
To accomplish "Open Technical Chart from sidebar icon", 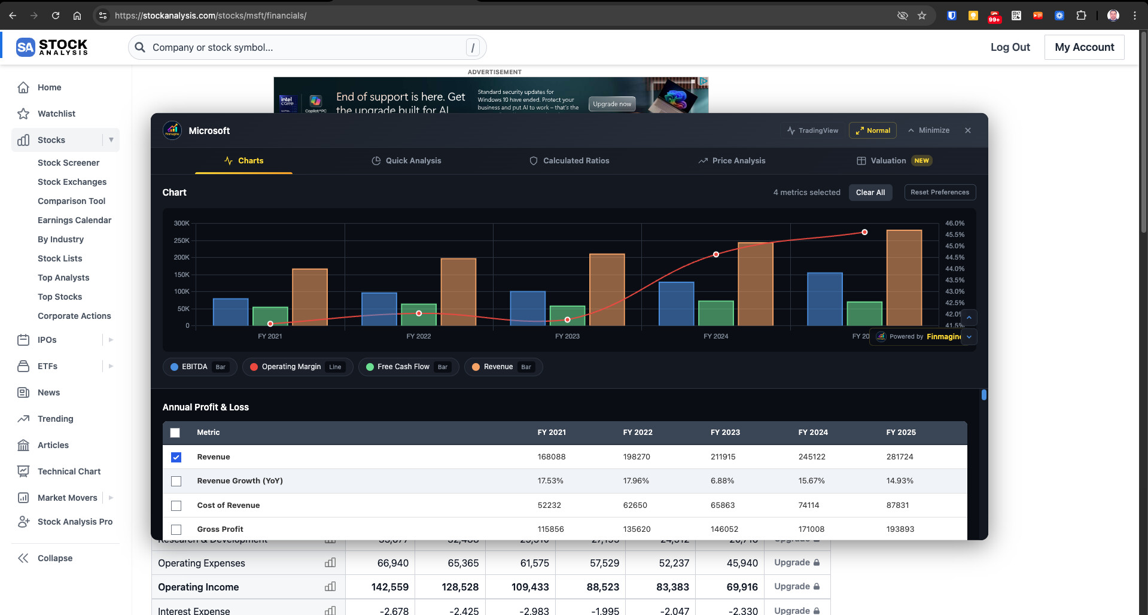I will (23, 471).
